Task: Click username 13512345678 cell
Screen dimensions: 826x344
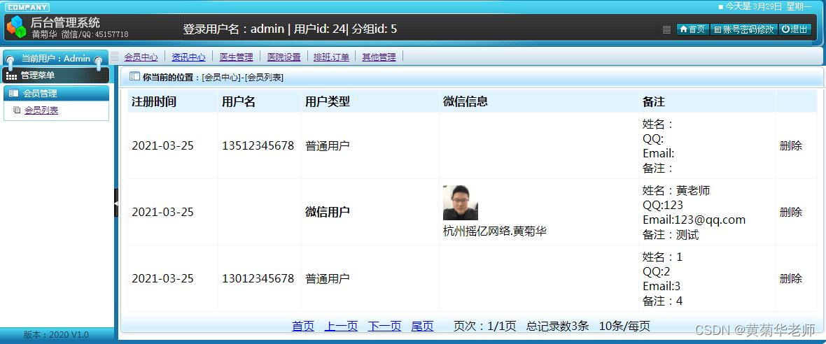Action: point(258,146)
